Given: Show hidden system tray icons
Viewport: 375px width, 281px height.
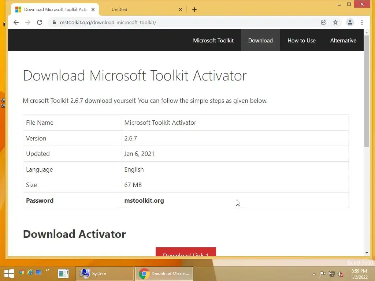Looking at the screenshot, I should tap(314, 274).
